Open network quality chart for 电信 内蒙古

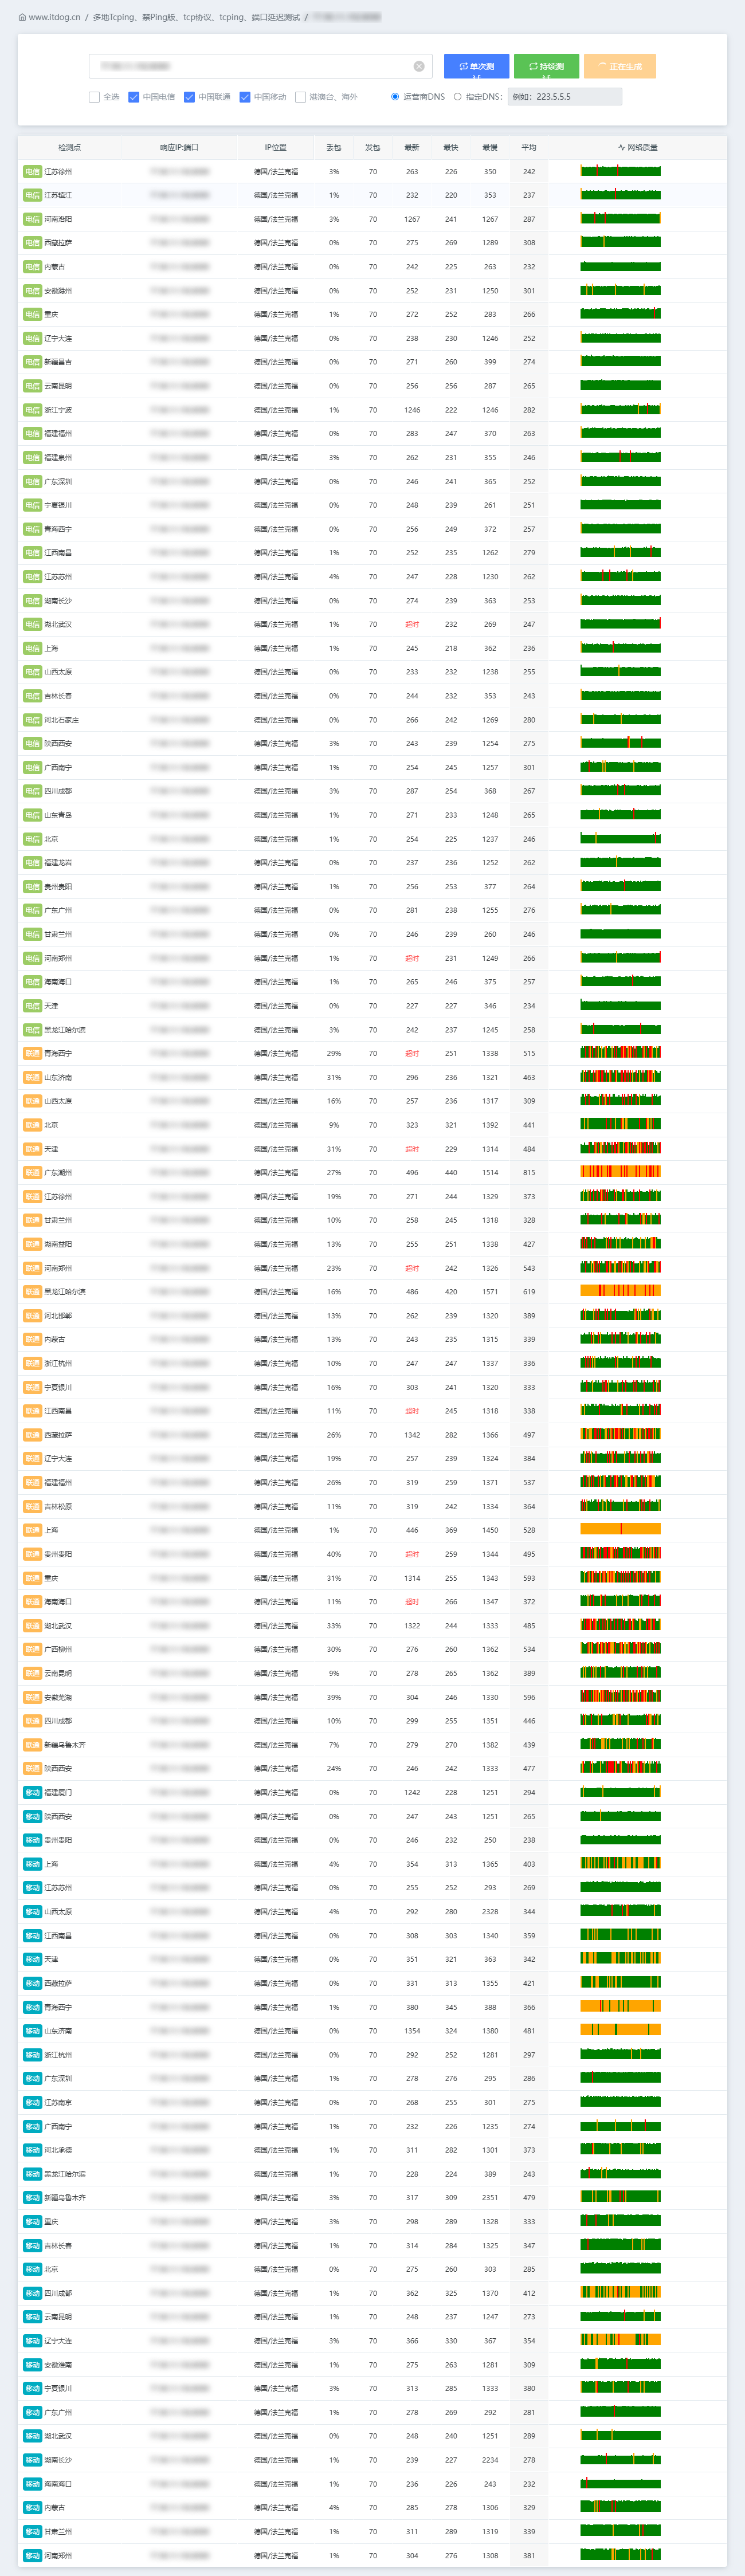(x=621, y=266)
